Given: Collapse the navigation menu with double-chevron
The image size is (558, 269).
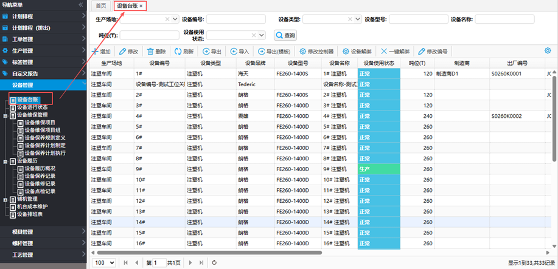Looking at the screenshot, I should [x=81, y=5].
